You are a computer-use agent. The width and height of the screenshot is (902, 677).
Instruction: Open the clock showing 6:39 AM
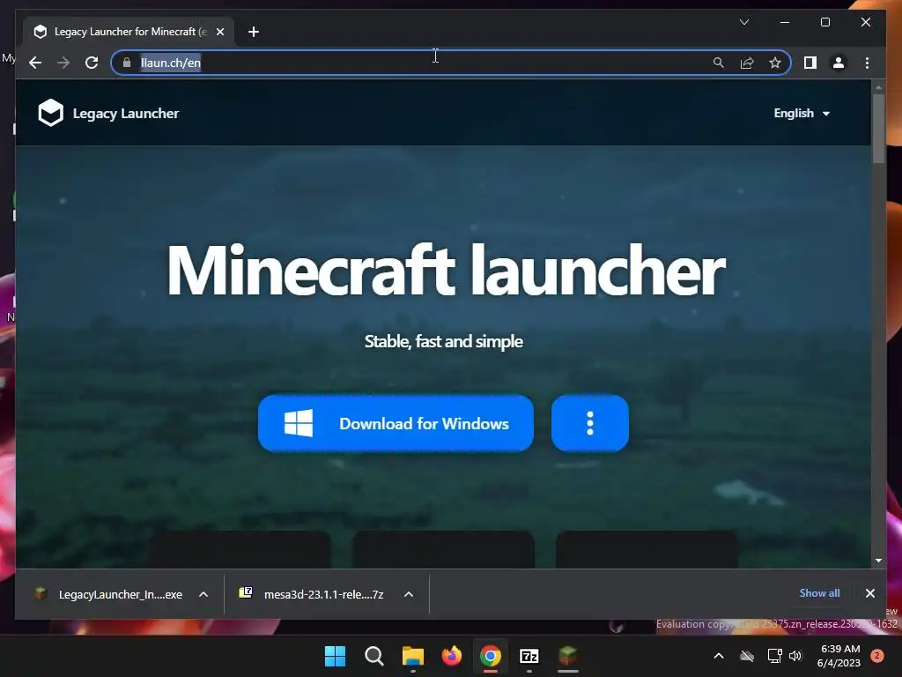click(839, 656)
